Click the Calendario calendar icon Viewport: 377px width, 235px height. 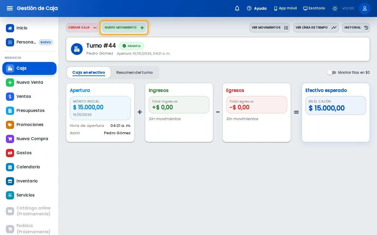tap(10, 167)
